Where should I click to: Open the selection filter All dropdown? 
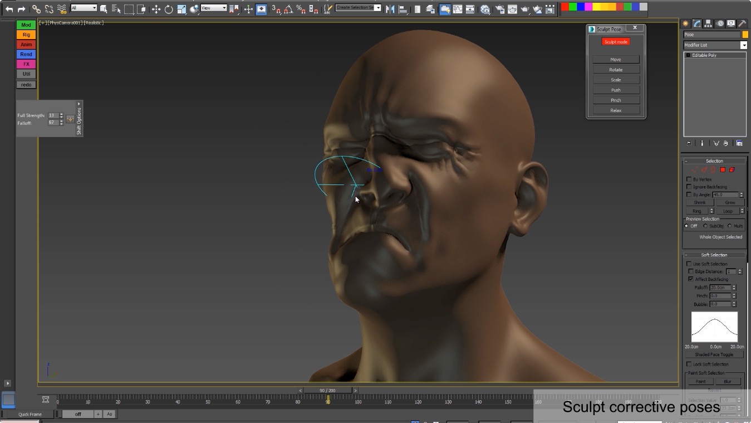point(84,8)
